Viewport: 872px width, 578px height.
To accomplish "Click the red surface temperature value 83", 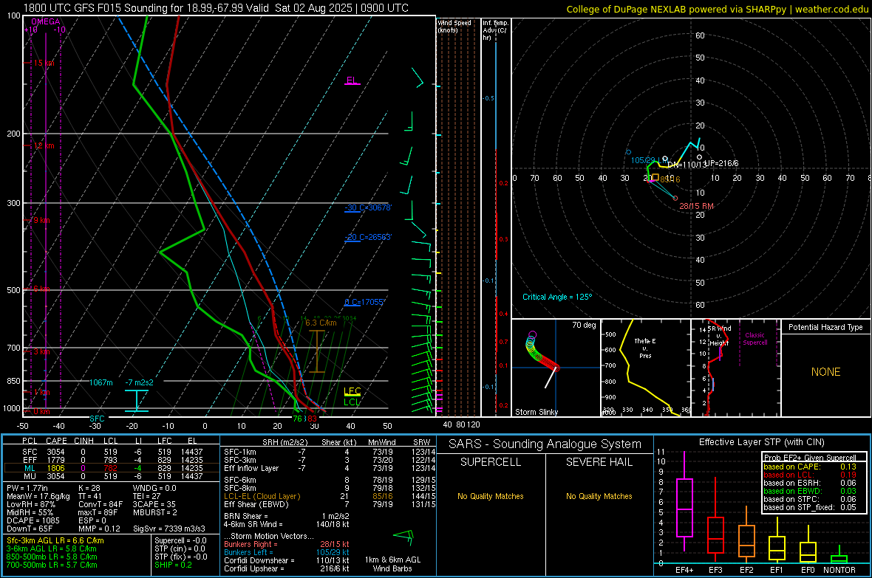I will (313, 419).
